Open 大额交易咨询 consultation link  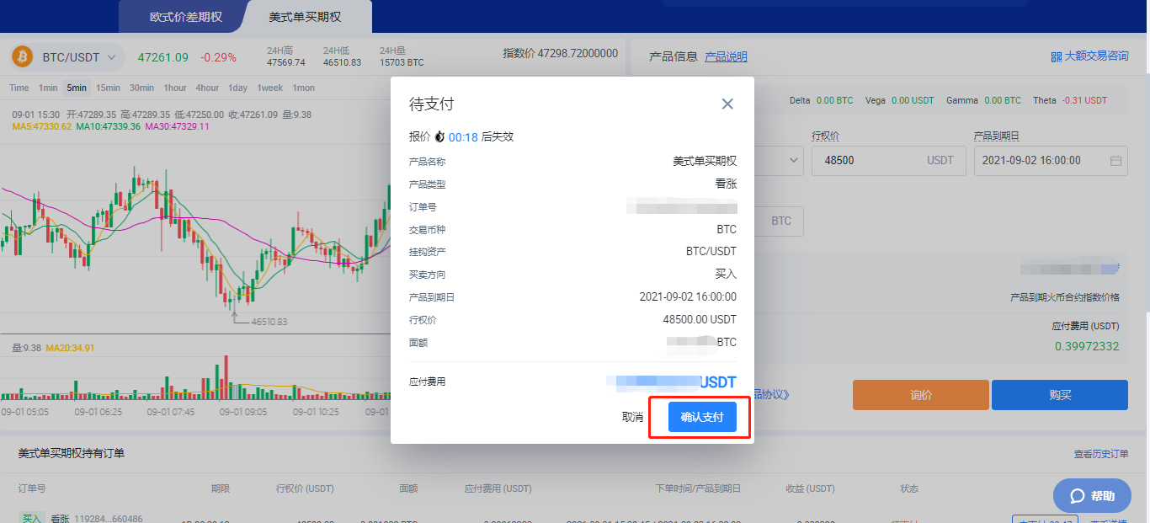(1096, 56)
